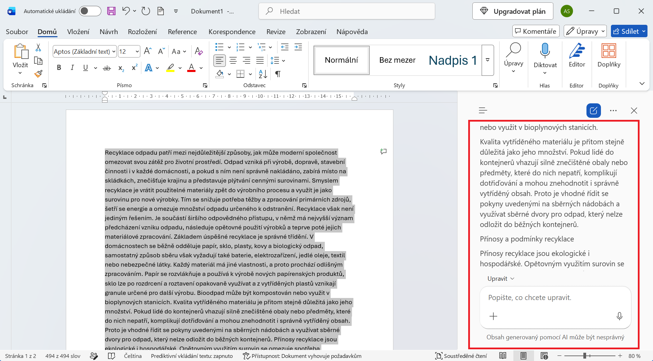
Task: Switch to print layout view
Action: [x=523, y=356]
